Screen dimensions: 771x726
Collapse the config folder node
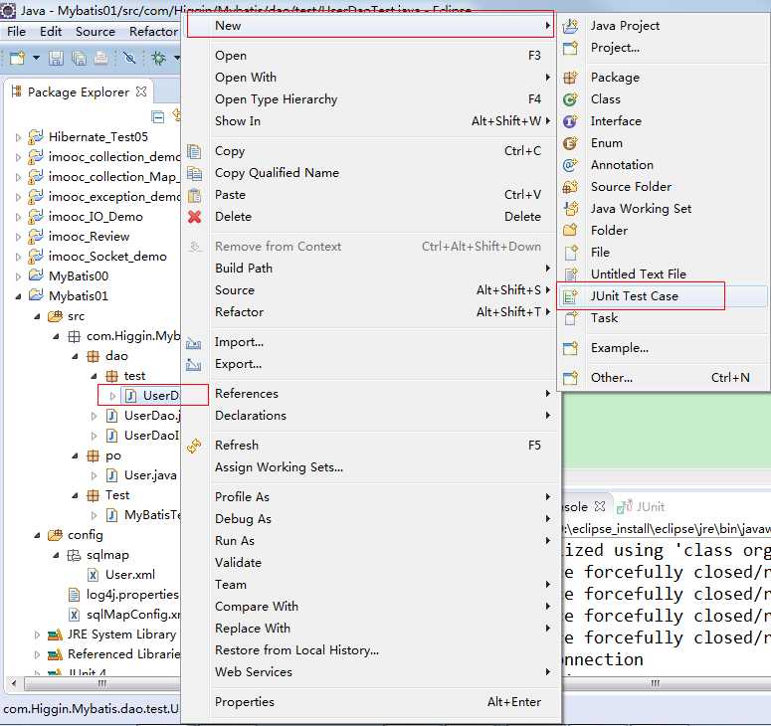tap(37, 535)
